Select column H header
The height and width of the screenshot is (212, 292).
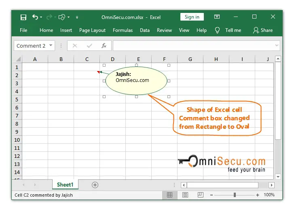click(x=216, y=59)
